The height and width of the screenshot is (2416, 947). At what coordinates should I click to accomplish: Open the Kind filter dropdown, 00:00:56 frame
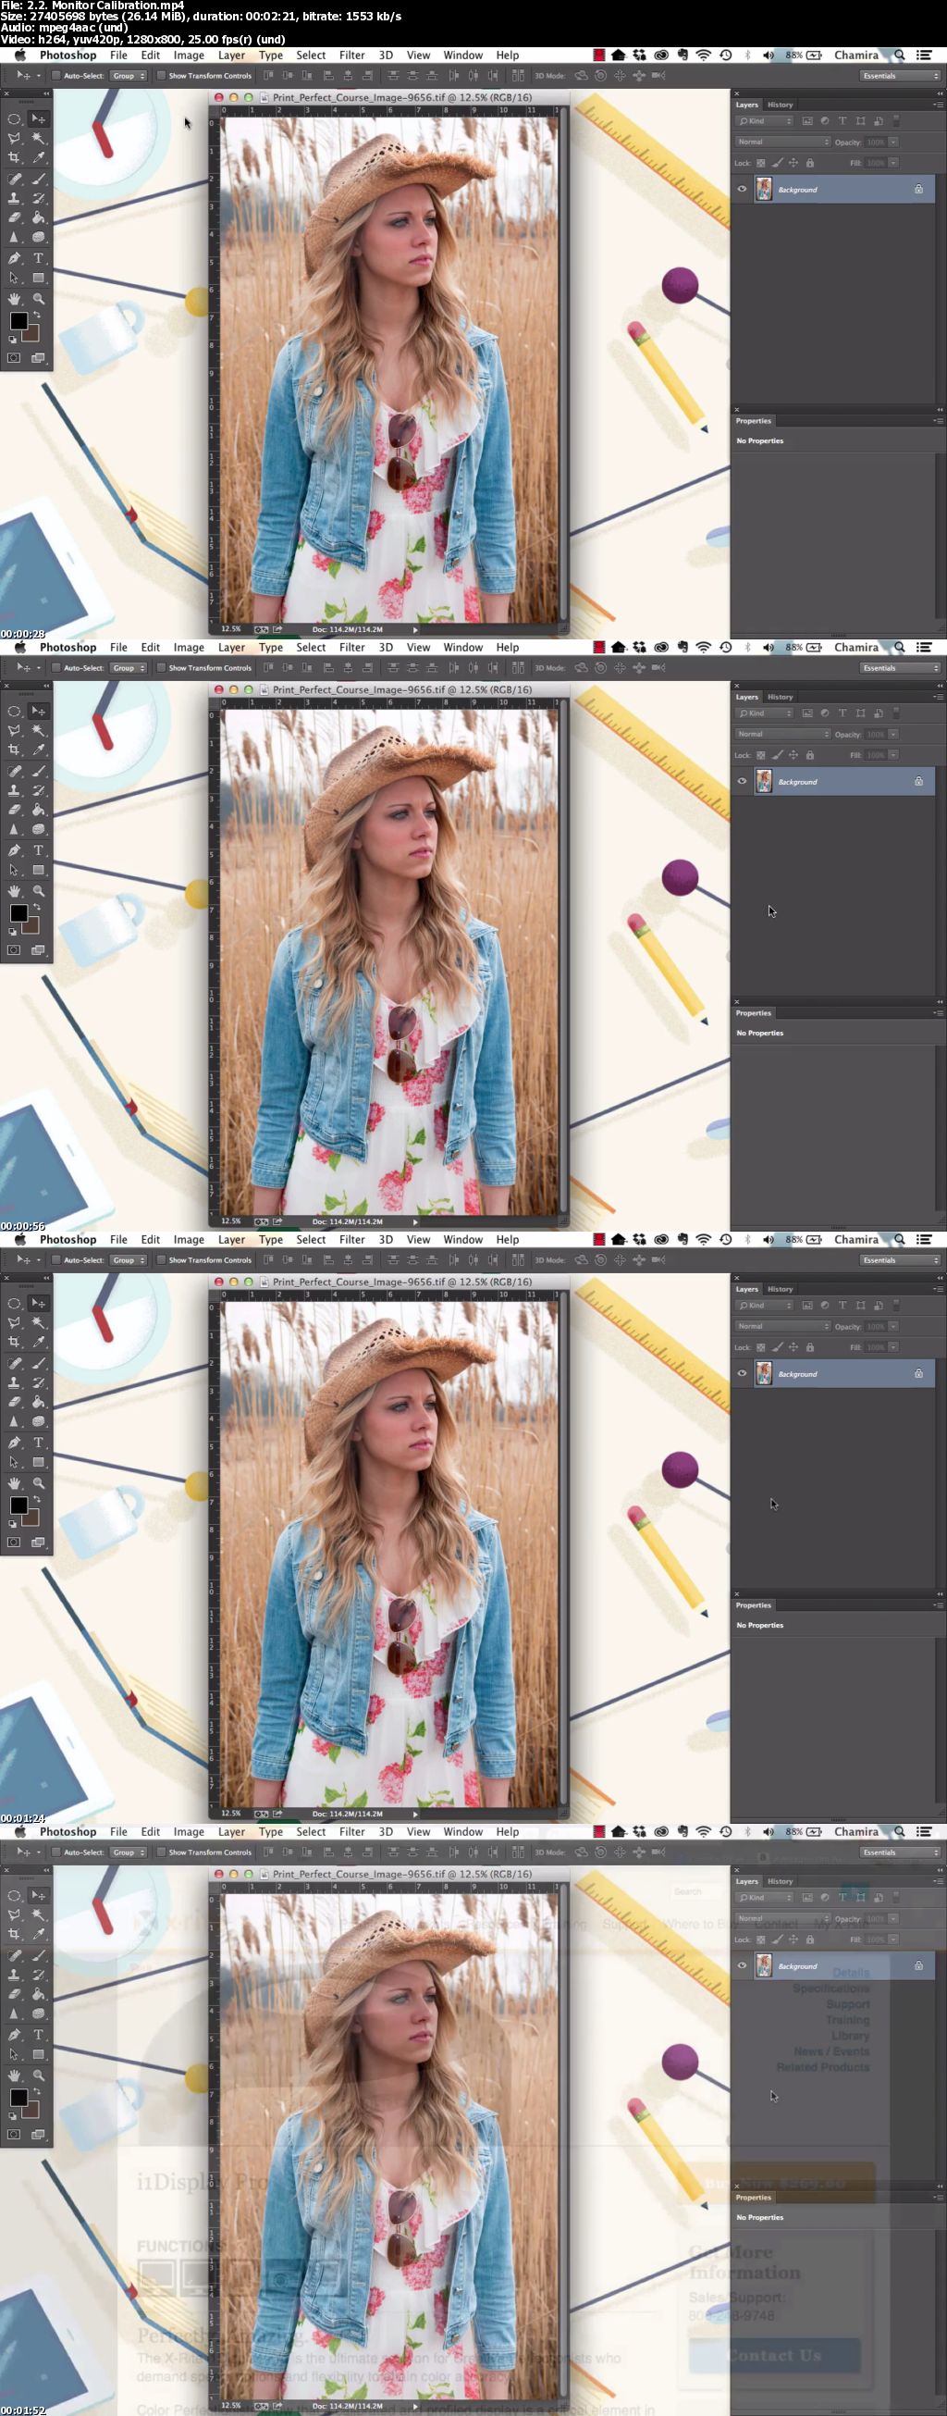coord(765,713)
